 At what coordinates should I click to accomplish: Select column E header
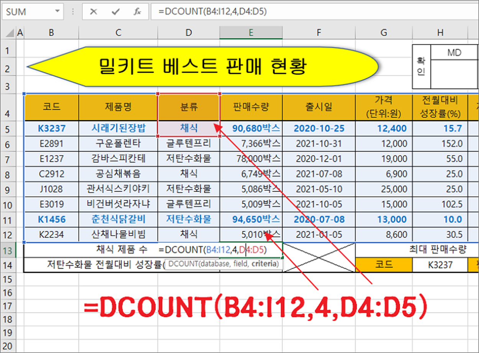tap(251, 33)
